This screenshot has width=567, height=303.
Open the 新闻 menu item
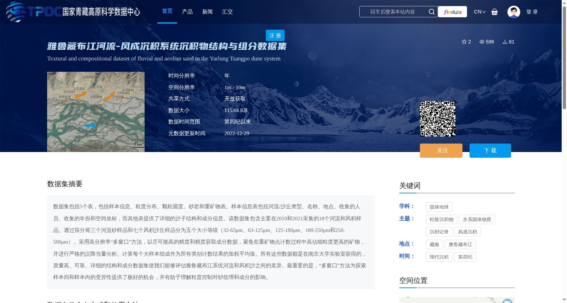coord(207,12)
